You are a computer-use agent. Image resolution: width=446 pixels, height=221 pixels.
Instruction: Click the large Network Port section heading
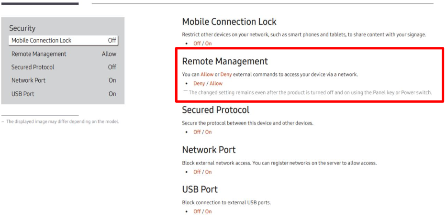pos(209,150)
